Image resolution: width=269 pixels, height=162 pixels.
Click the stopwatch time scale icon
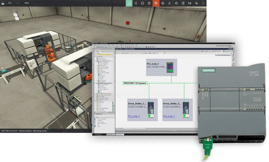149,3
